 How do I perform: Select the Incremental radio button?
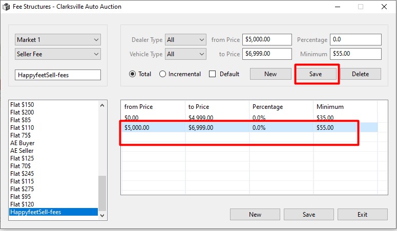[163, 74]
